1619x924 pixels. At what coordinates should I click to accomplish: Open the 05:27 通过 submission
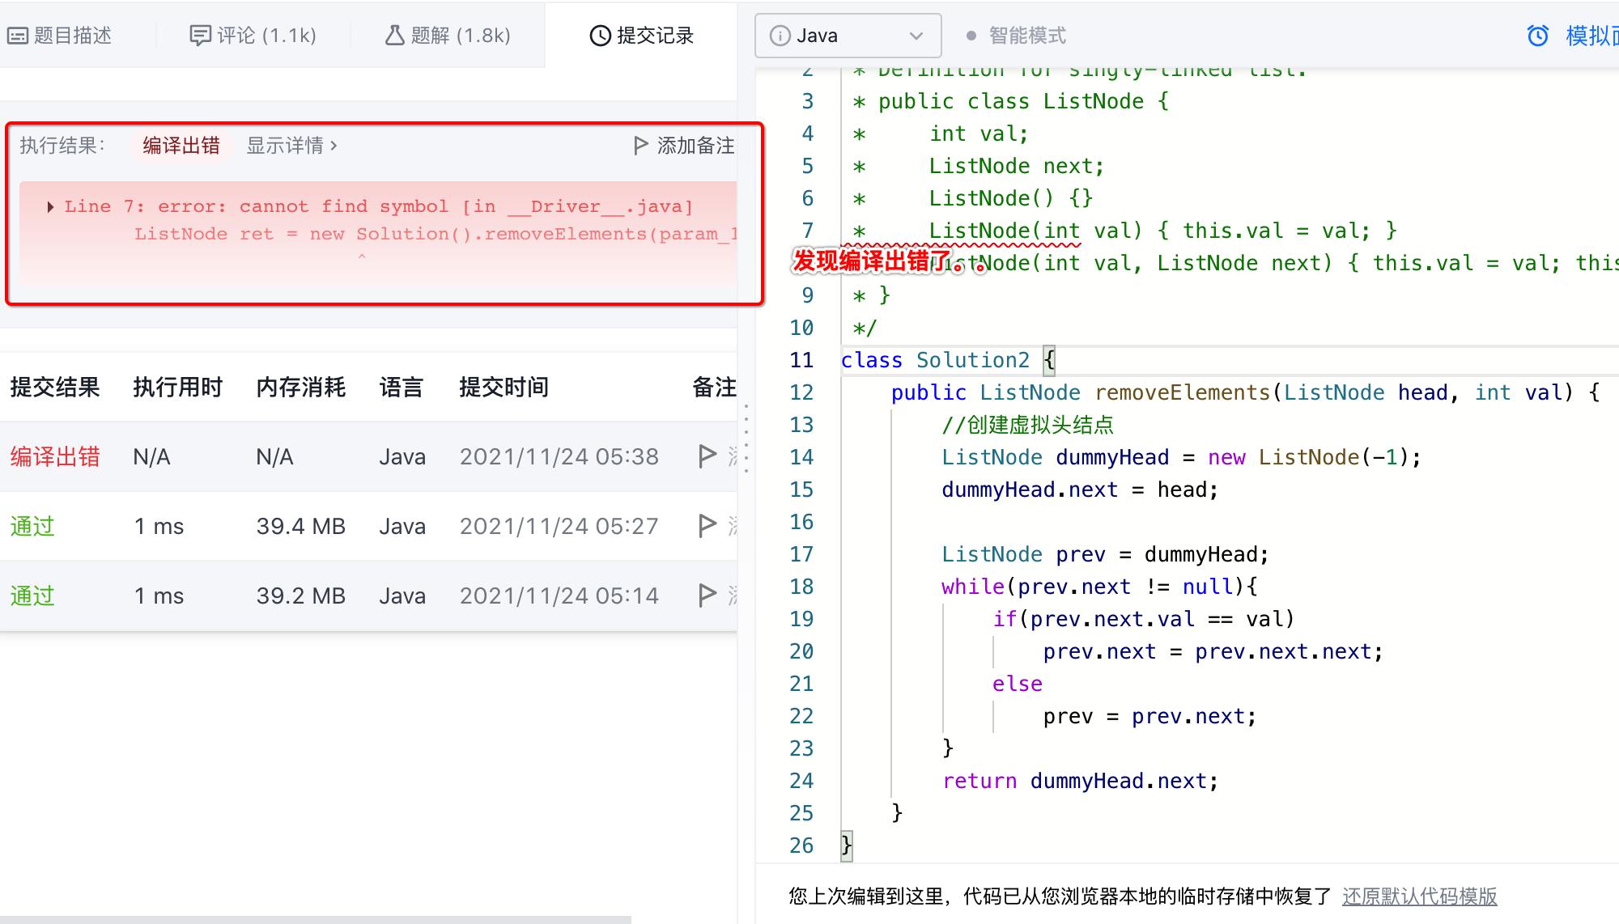point(32,527)
